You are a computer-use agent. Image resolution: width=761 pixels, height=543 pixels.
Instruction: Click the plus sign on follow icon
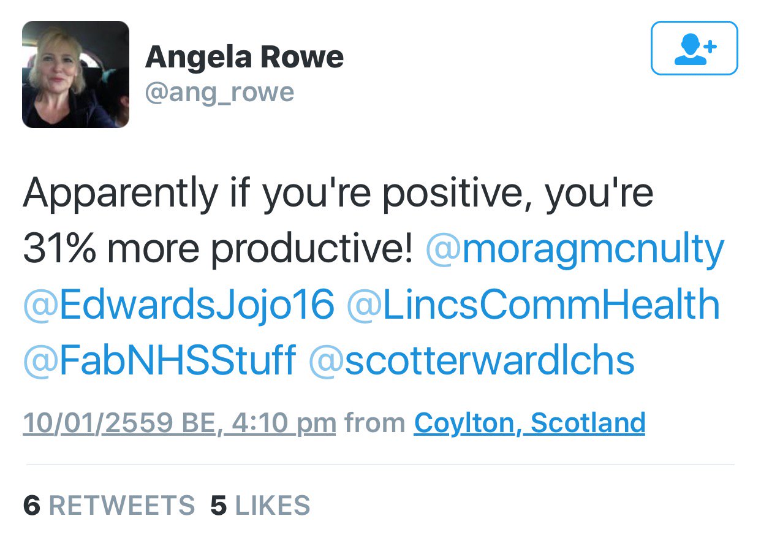710,46
